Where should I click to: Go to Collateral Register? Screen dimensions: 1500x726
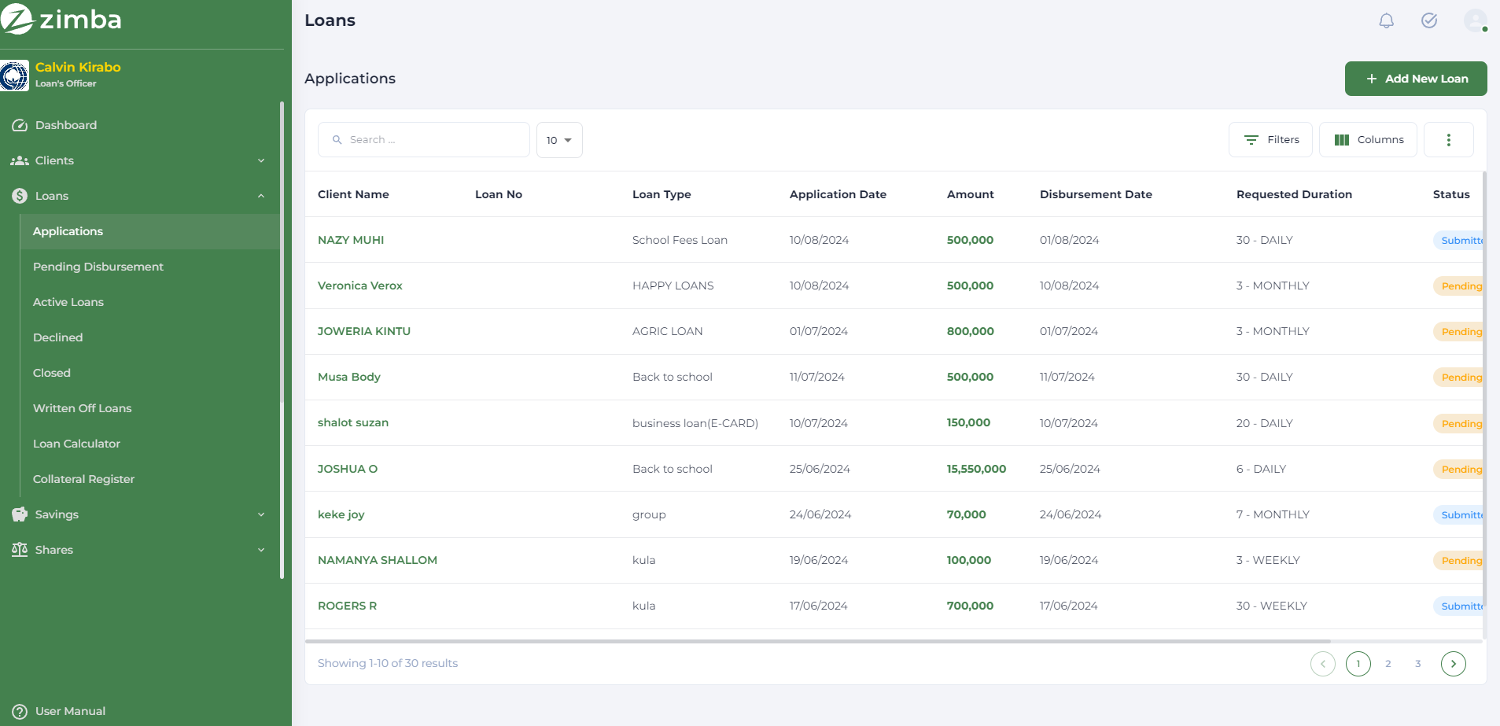click(83, 479)
